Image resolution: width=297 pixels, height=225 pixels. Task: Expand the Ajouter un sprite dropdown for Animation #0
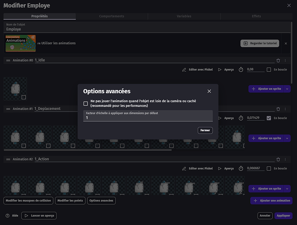point(287,89)
